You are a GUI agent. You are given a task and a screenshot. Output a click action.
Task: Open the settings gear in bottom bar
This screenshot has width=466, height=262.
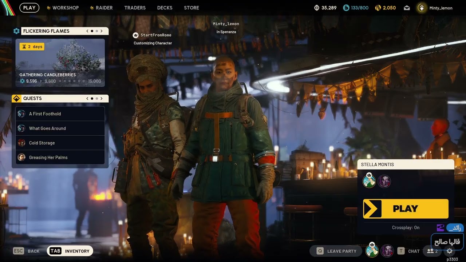[x=450, y=251]
